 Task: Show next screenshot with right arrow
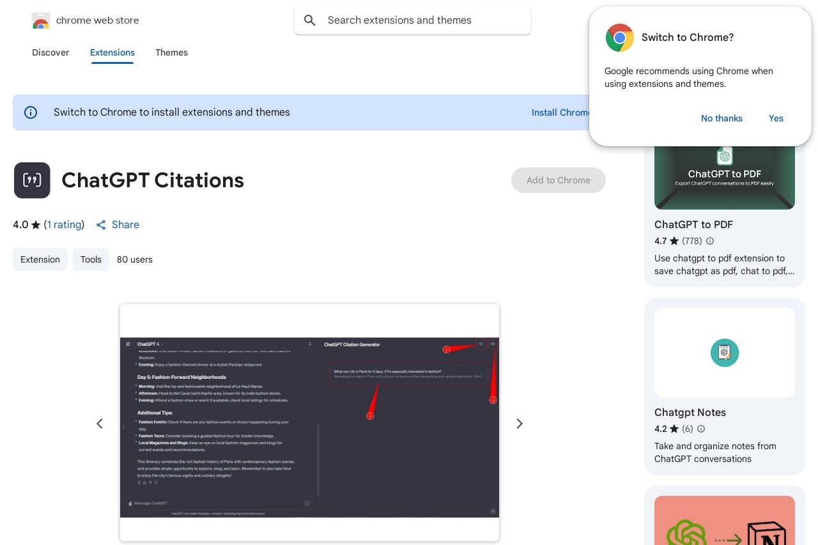[x=520, y=424]
